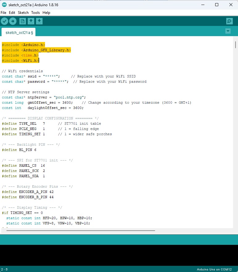
Task: Click the Upload arrow icon
Action: tap(13, 21)
